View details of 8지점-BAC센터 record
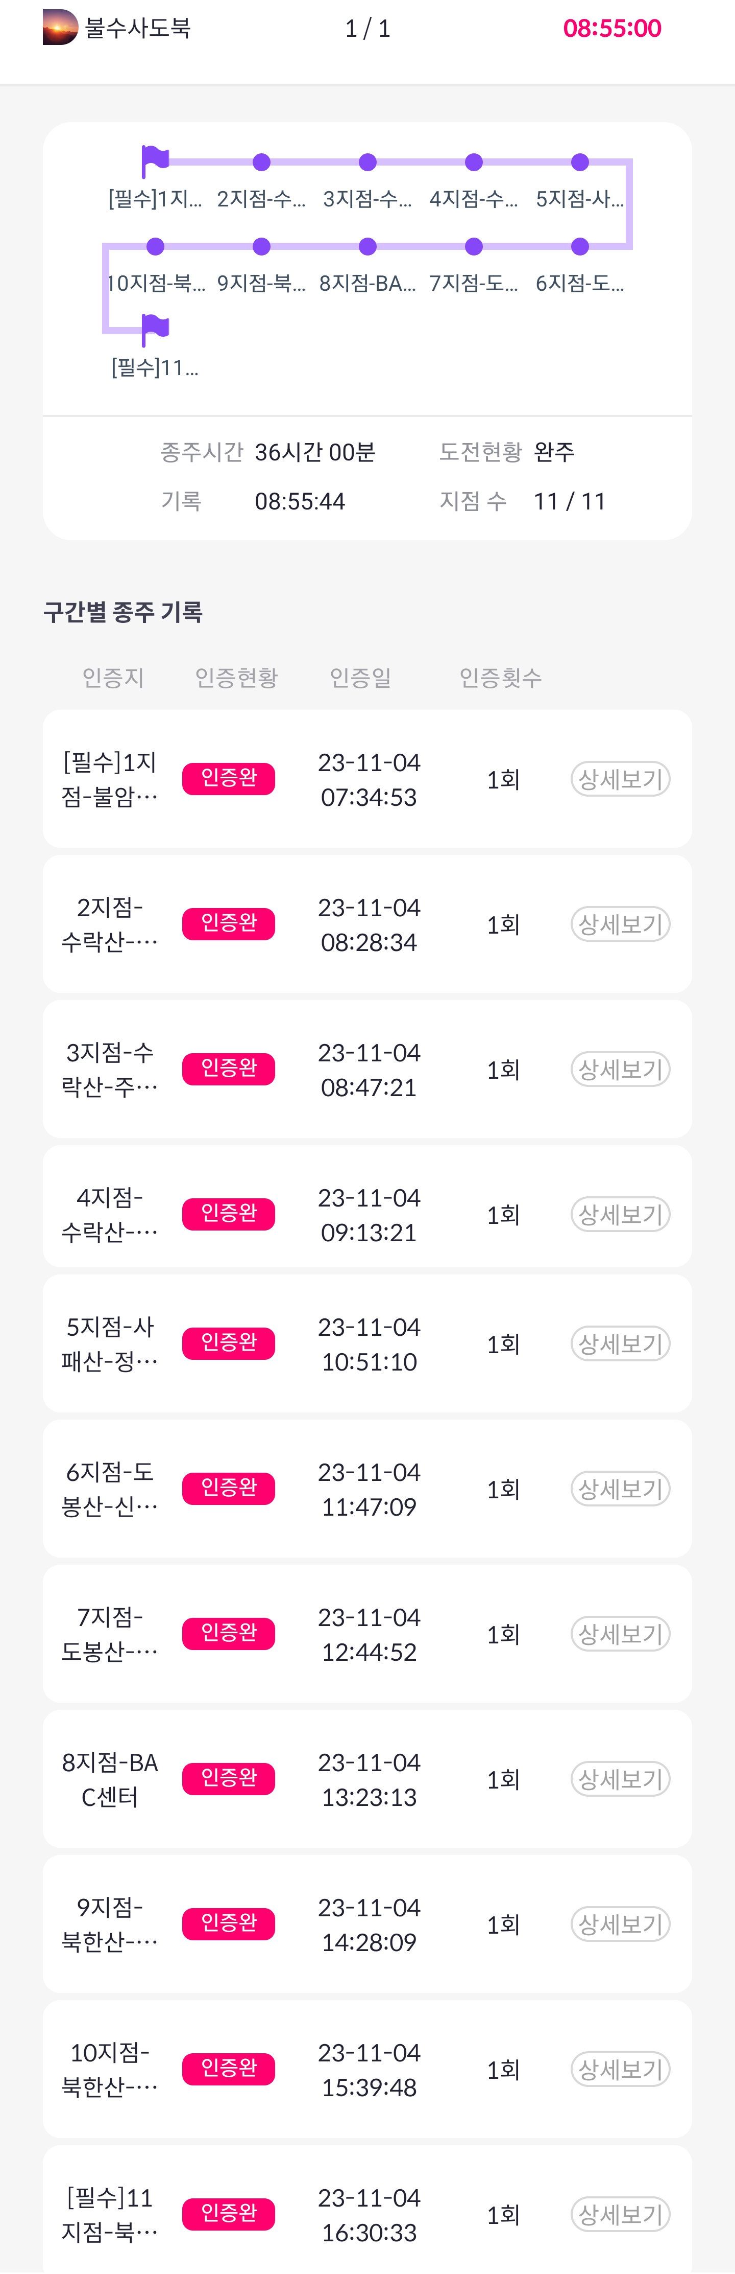 pyautogui.click(x=620, y=1779)
